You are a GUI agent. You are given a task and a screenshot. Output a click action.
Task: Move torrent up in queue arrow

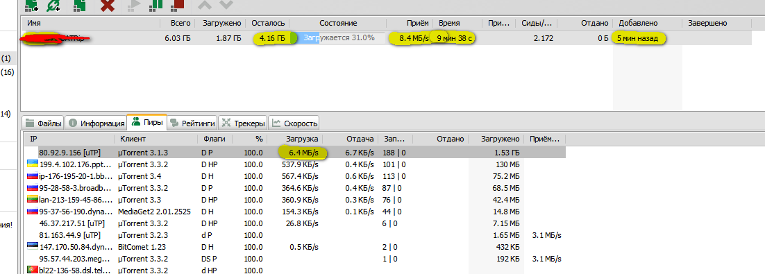[x=204, y=5]
